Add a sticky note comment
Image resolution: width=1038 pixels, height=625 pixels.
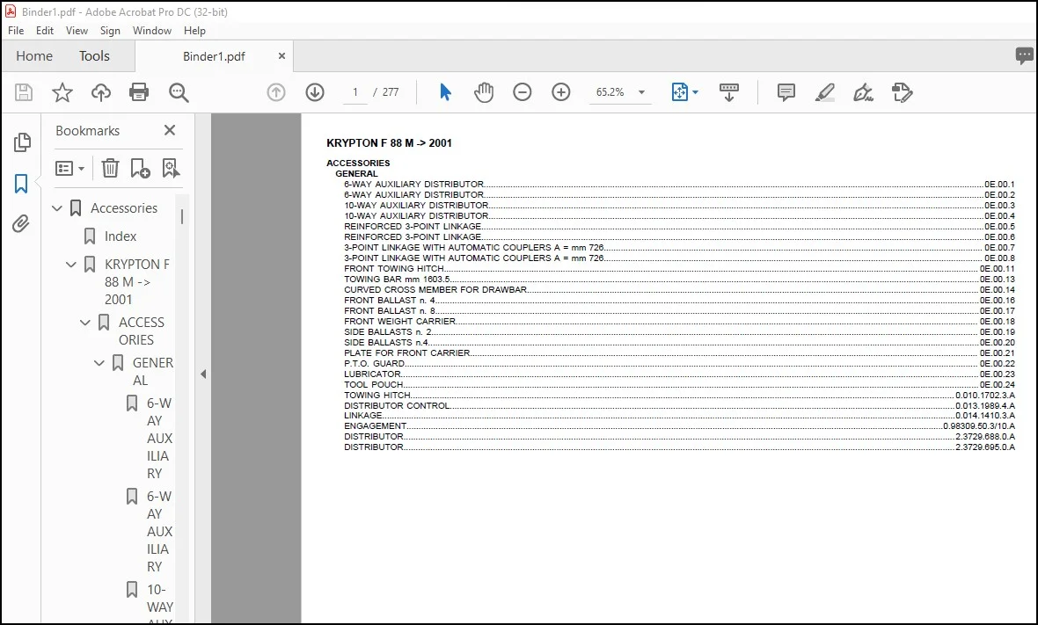click(786, 92)
